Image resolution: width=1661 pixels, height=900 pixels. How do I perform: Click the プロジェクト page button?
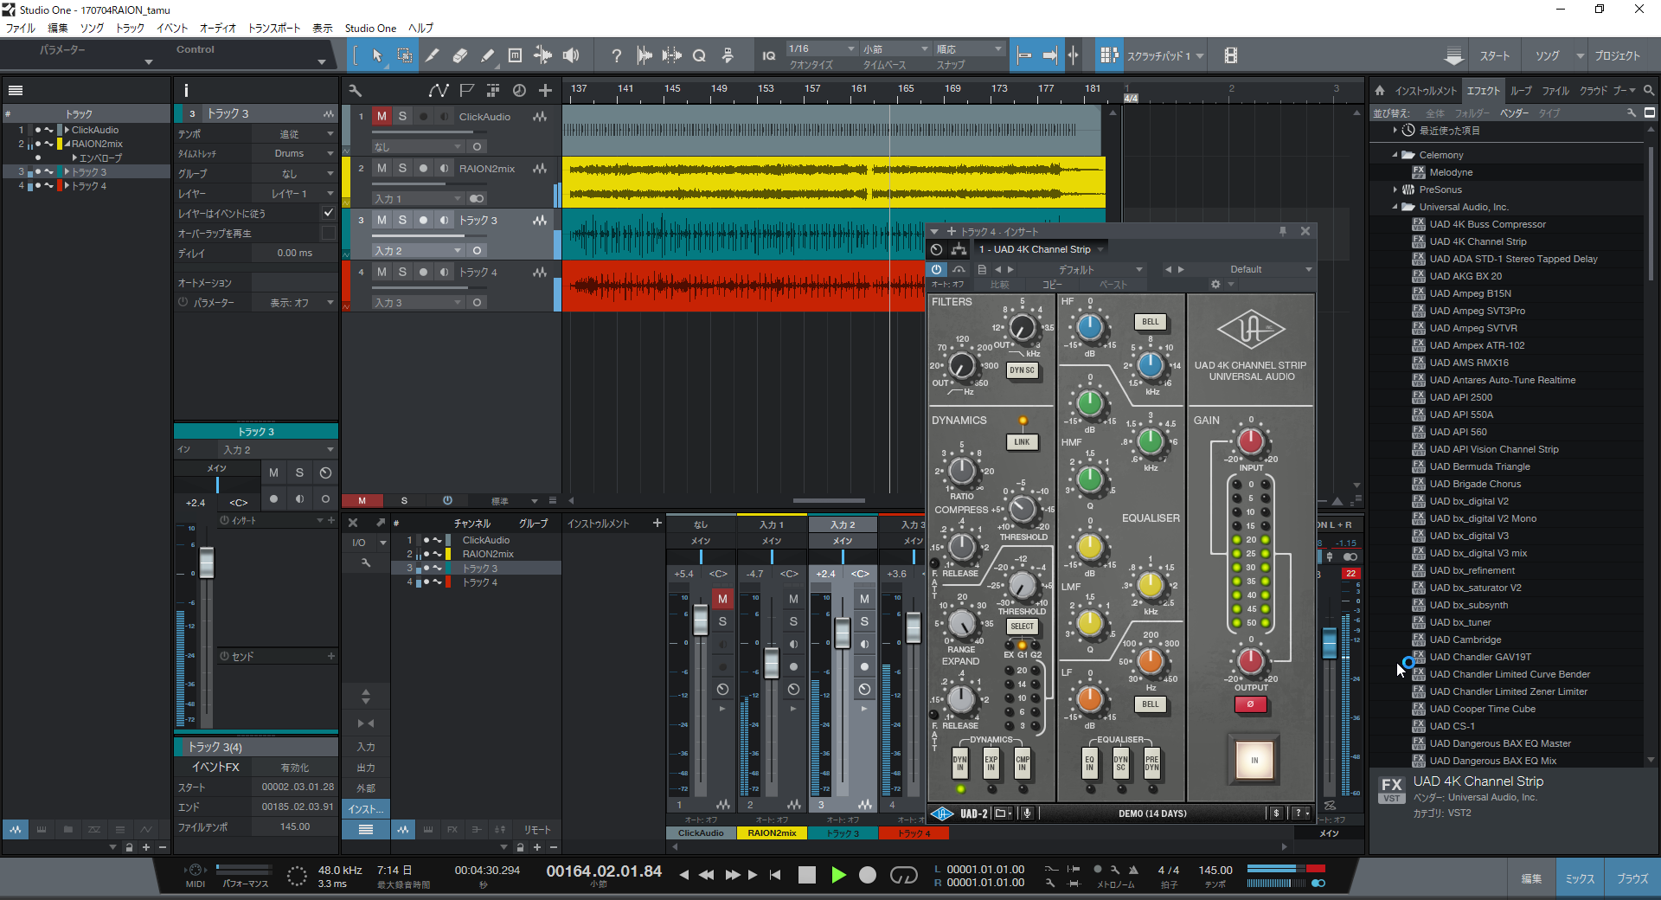[1617, 55]
